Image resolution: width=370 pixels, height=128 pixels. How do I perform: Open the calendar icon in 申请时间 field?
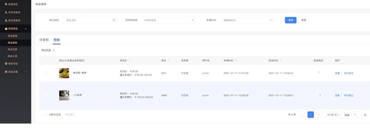pyautogui.click(x=271, y=20)
